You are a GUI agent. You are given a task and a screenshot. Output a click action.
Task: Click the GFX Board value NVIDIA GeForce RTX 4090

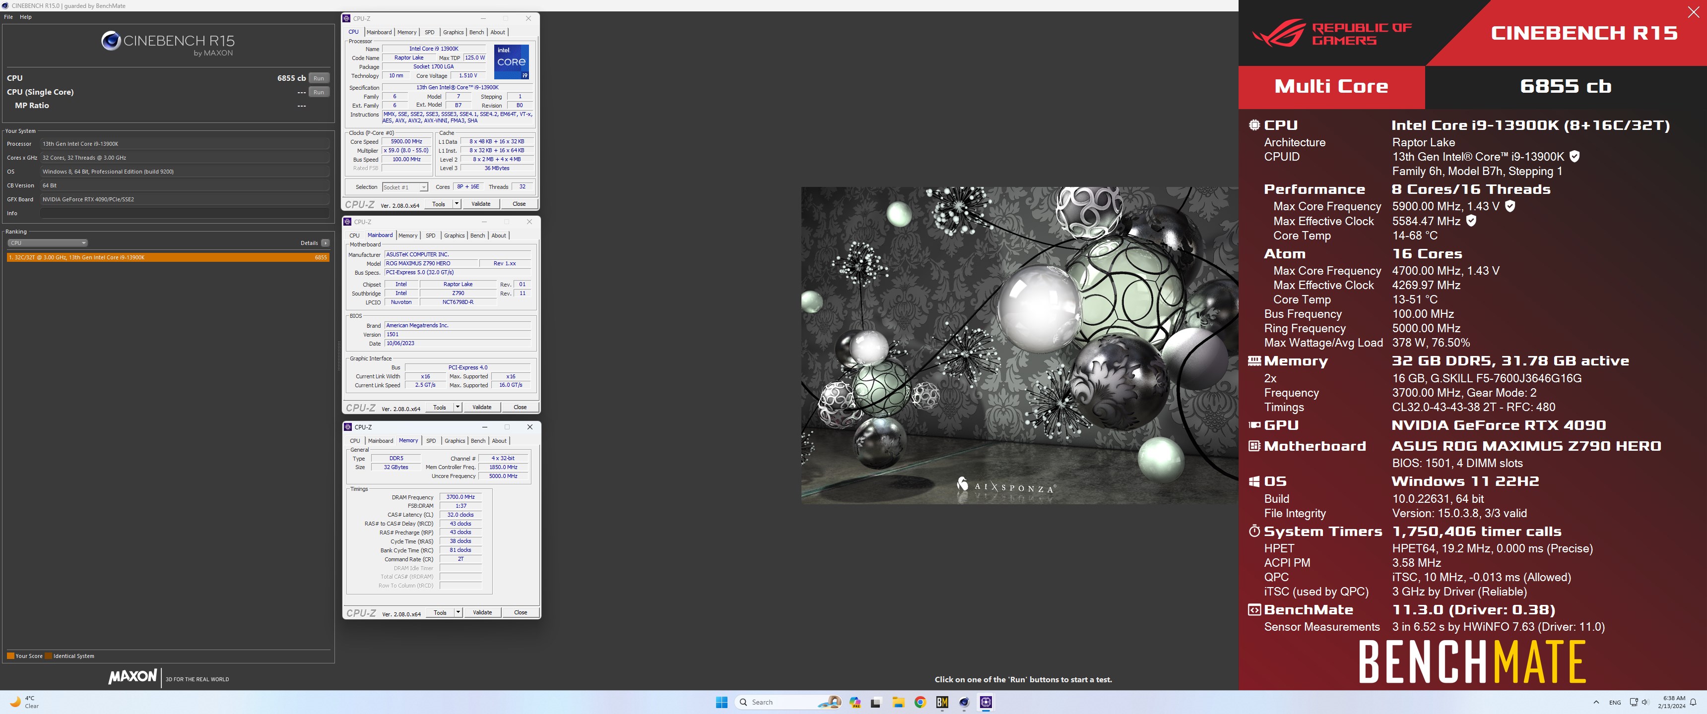pyautogui.click(x=185, y=199)
